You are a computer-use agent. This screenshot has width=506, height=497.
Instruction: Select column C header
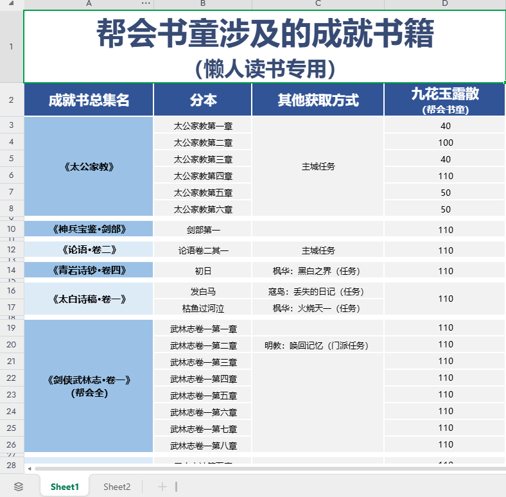(318, 4)
